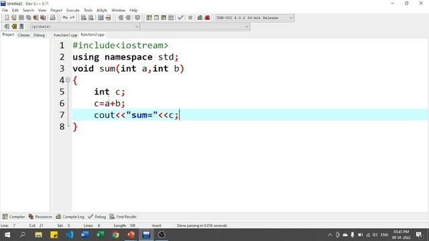Show the Compiler bottom panel tab

click(x=13, y=217)
